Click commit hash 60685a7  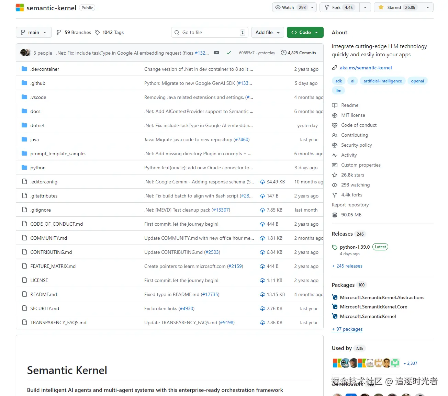pyautogui.click(x=247, y=53)
